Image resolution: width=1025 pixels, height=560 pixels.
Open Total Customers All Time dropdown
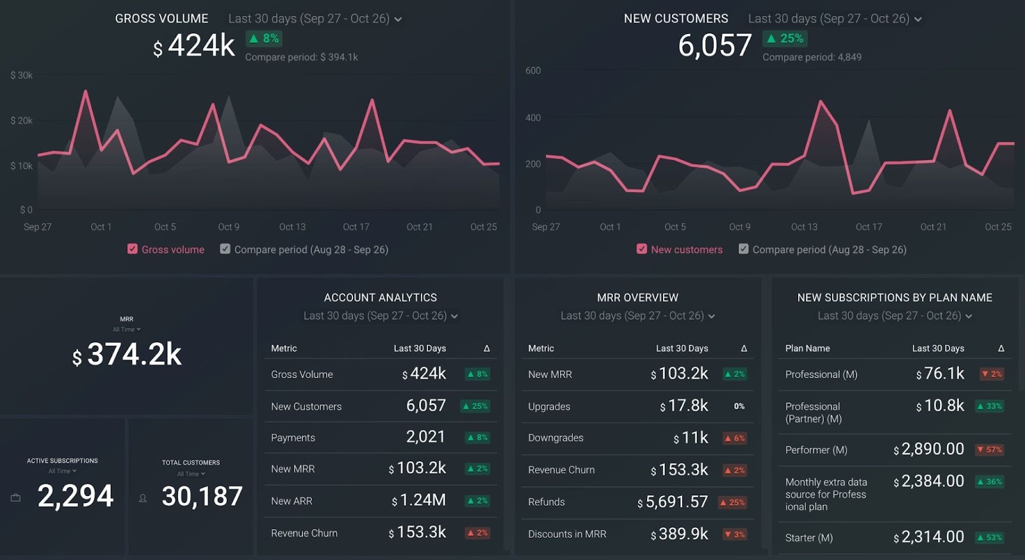(x=191, y=474)
